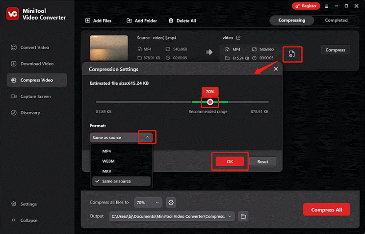
Task: Click the 615.24 KB output size value
Action: point(240,58)
